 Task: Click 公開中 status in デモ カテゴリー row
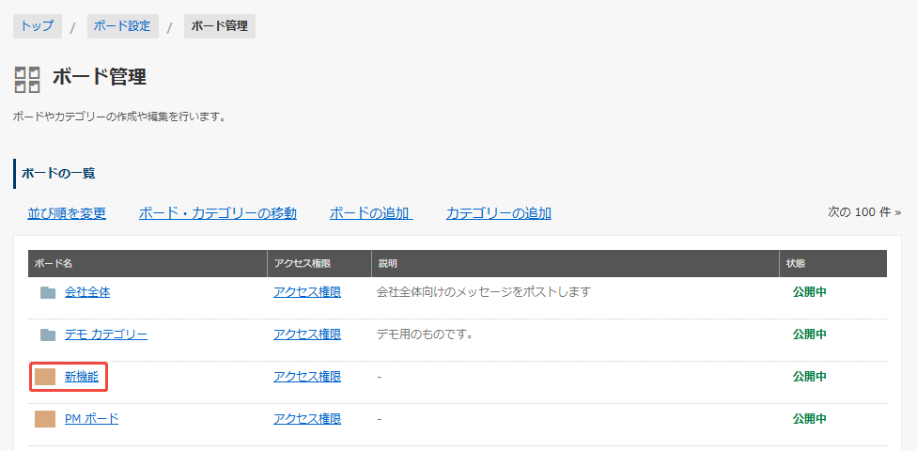click(x=809, y=334)
